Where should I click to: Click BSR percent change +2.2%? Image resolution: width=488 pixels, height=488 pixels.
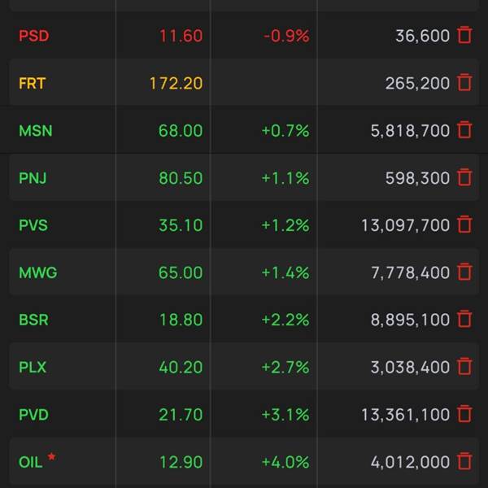[285, 320]
